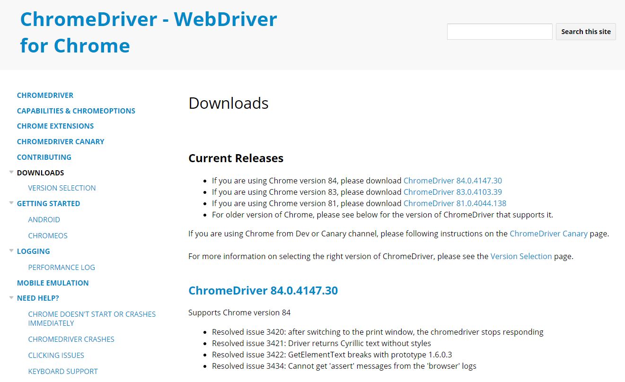Viewport: 625px width, 382px height.
Task: Open Performance Log sidebar sub-page
Action: [x=62, y=267]
